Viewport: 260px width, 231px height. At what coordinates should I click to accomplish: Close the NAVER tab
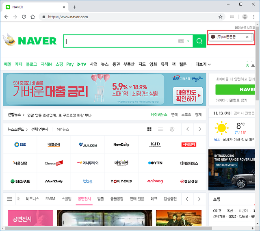(64, 7)
